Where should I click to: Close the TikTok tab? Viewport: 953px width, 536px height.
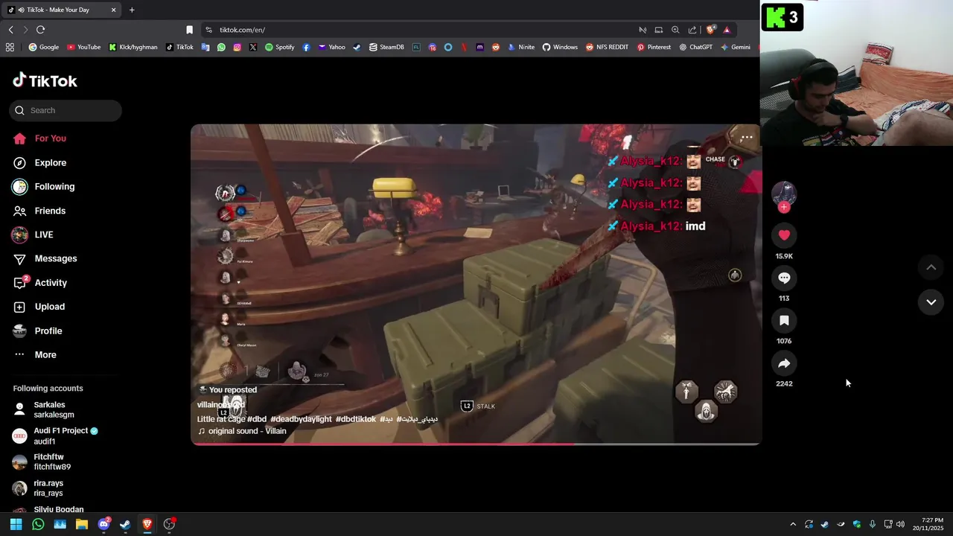coord(113,10)
